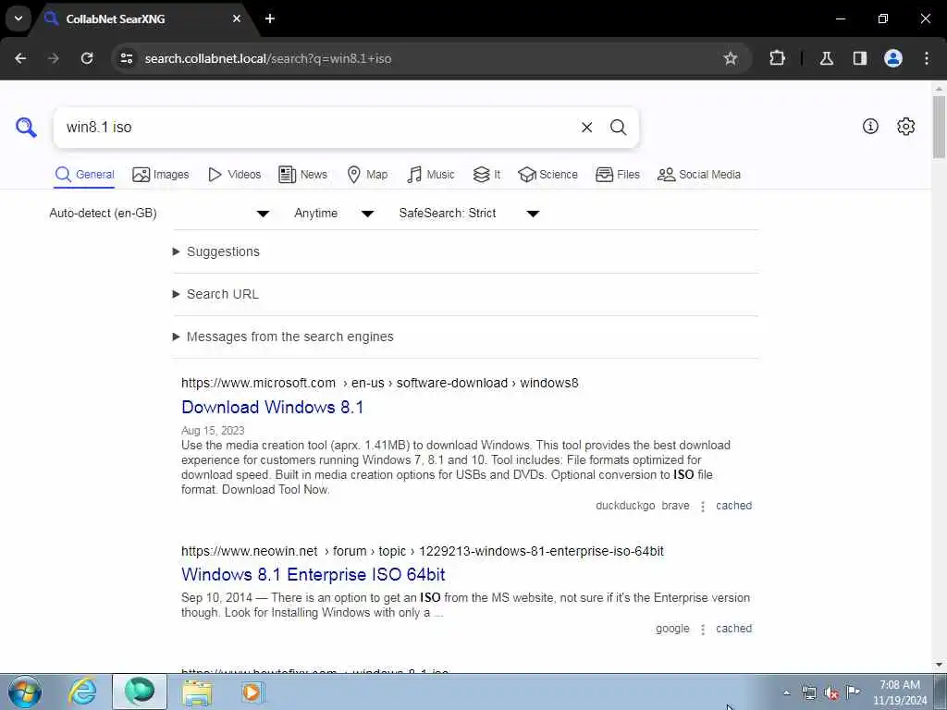Go back in browser history
Screen dimensions: 947x710
[20, 58]
